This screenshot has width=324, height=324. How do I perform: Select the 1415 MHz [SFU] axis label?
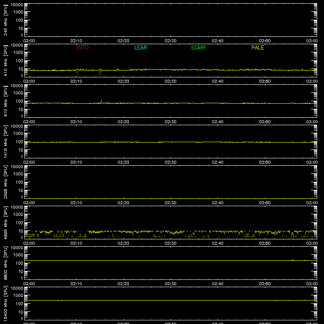[5, 141]
